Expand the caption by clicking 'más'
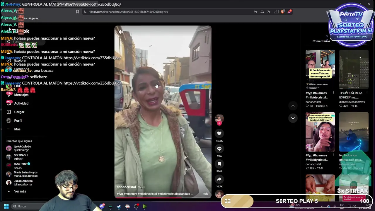 coord(205,194)
